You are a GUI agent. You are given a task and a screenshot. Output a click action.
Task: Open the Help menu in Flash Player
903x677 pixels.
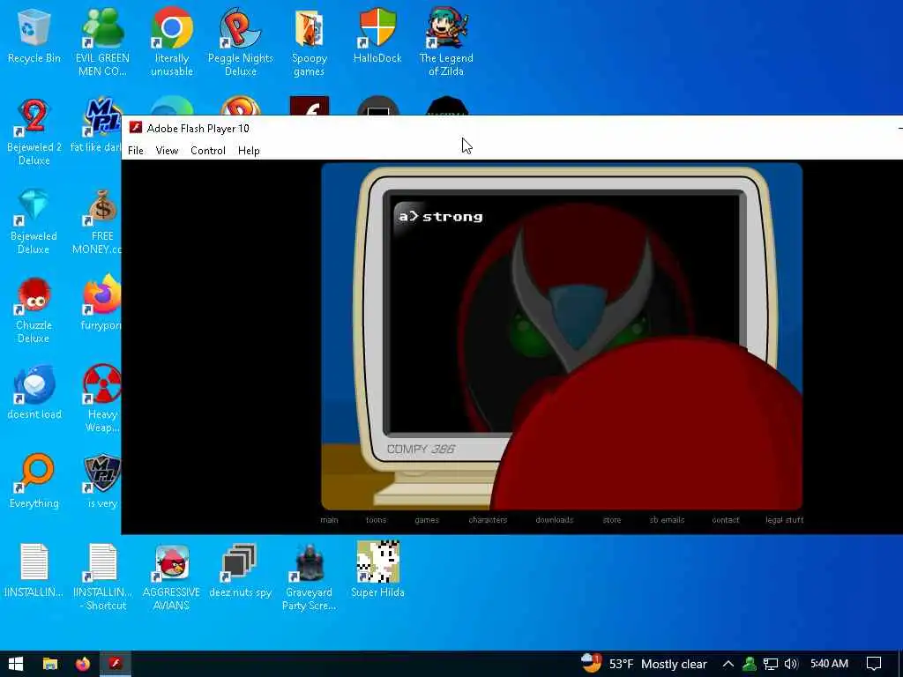(249, 151)
